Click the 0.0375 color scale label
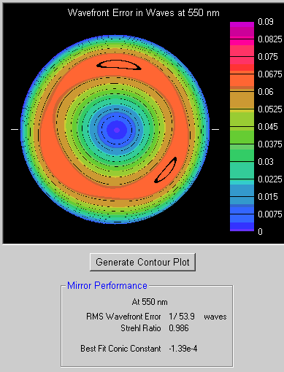The image size is (284, 372). pyautogui.click(x=270, y=144)
